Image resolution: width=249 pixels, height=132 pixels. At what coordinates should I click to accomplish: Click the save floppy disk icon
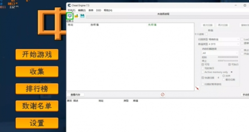(x=82, y=16)
